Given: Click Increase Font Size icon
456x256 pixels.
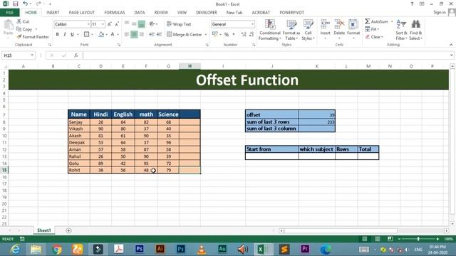Looking at the screenshot, I should click(x=109, y=24).
